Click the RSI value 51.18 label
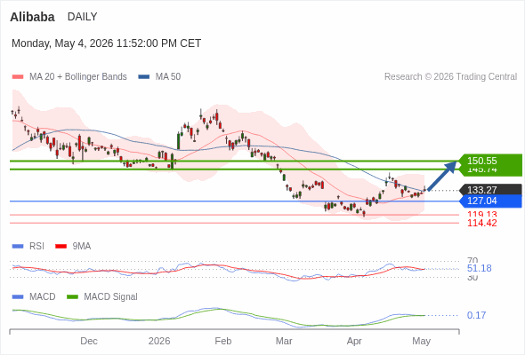This screenshot has height=355, width=525. point(479,268)
